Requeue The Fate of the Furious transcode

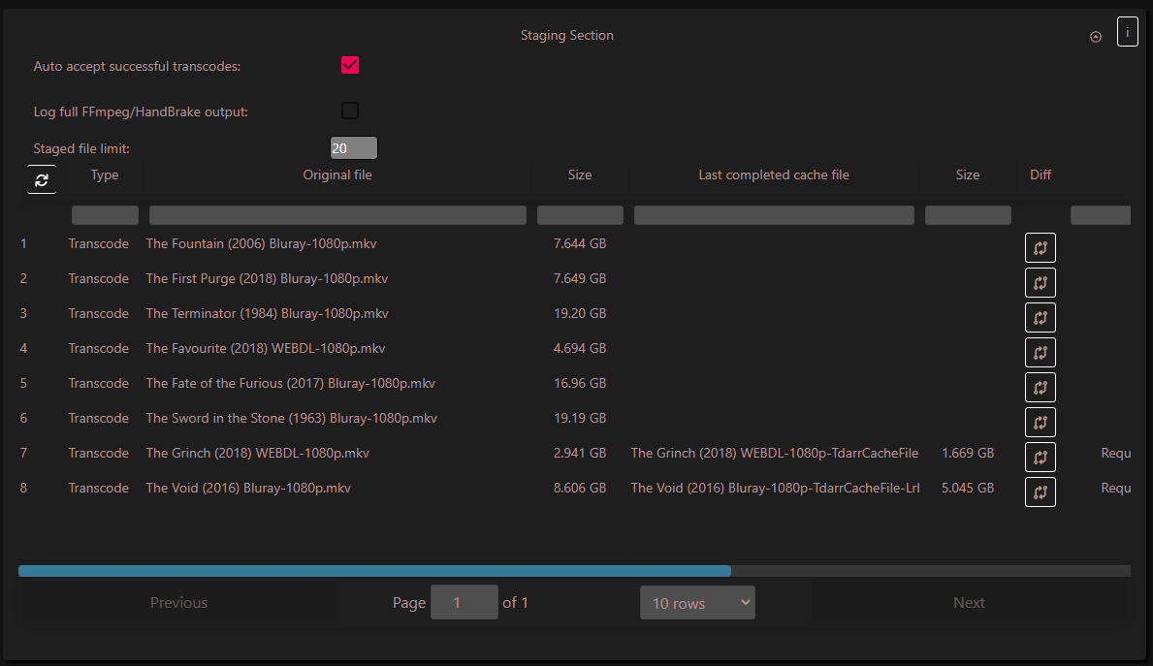pyautogui.click(x=1040, y=387)
